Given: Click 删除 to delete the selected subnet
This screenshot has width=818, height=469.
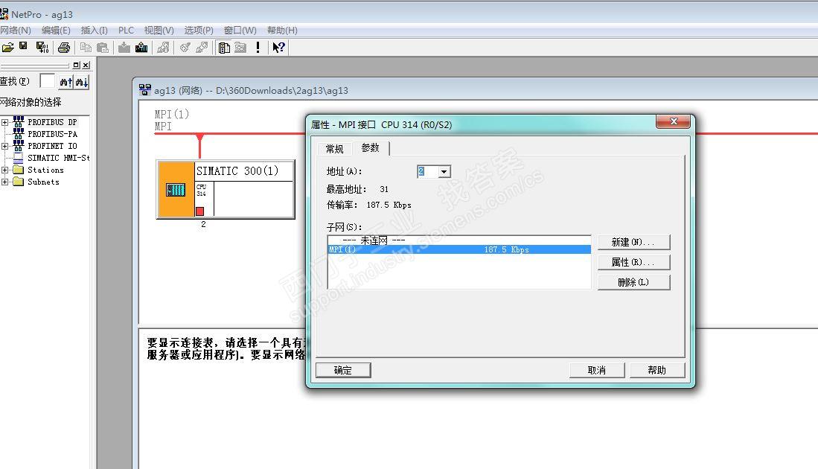Looking at the screenshot, I should click(633, 281).
